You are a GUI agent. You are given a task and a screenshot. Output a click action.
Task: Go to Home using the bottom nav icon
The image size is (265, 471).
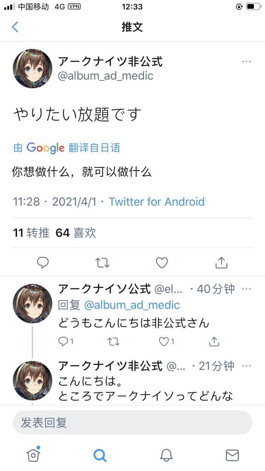tap(33, 455)
